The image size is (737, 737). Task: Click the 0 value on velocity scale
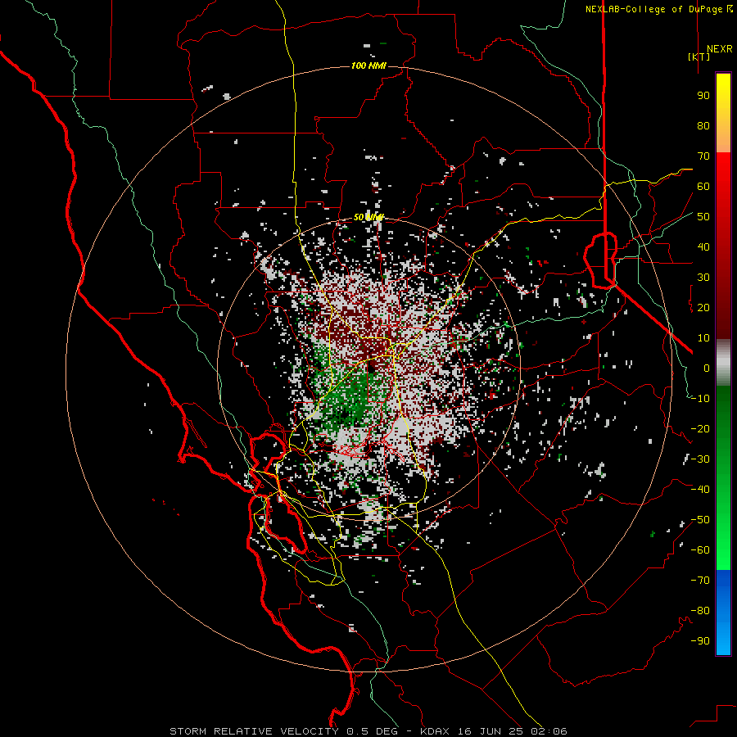707,368
